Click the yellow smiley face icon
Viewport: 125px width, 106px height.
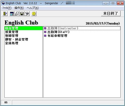34,14
